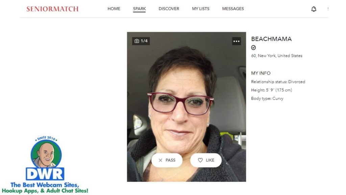Image resolution: width=346 pixels, height=195 pixels.
Task: Click the partially visible menu at far right of header
Action: click(328, 9)
